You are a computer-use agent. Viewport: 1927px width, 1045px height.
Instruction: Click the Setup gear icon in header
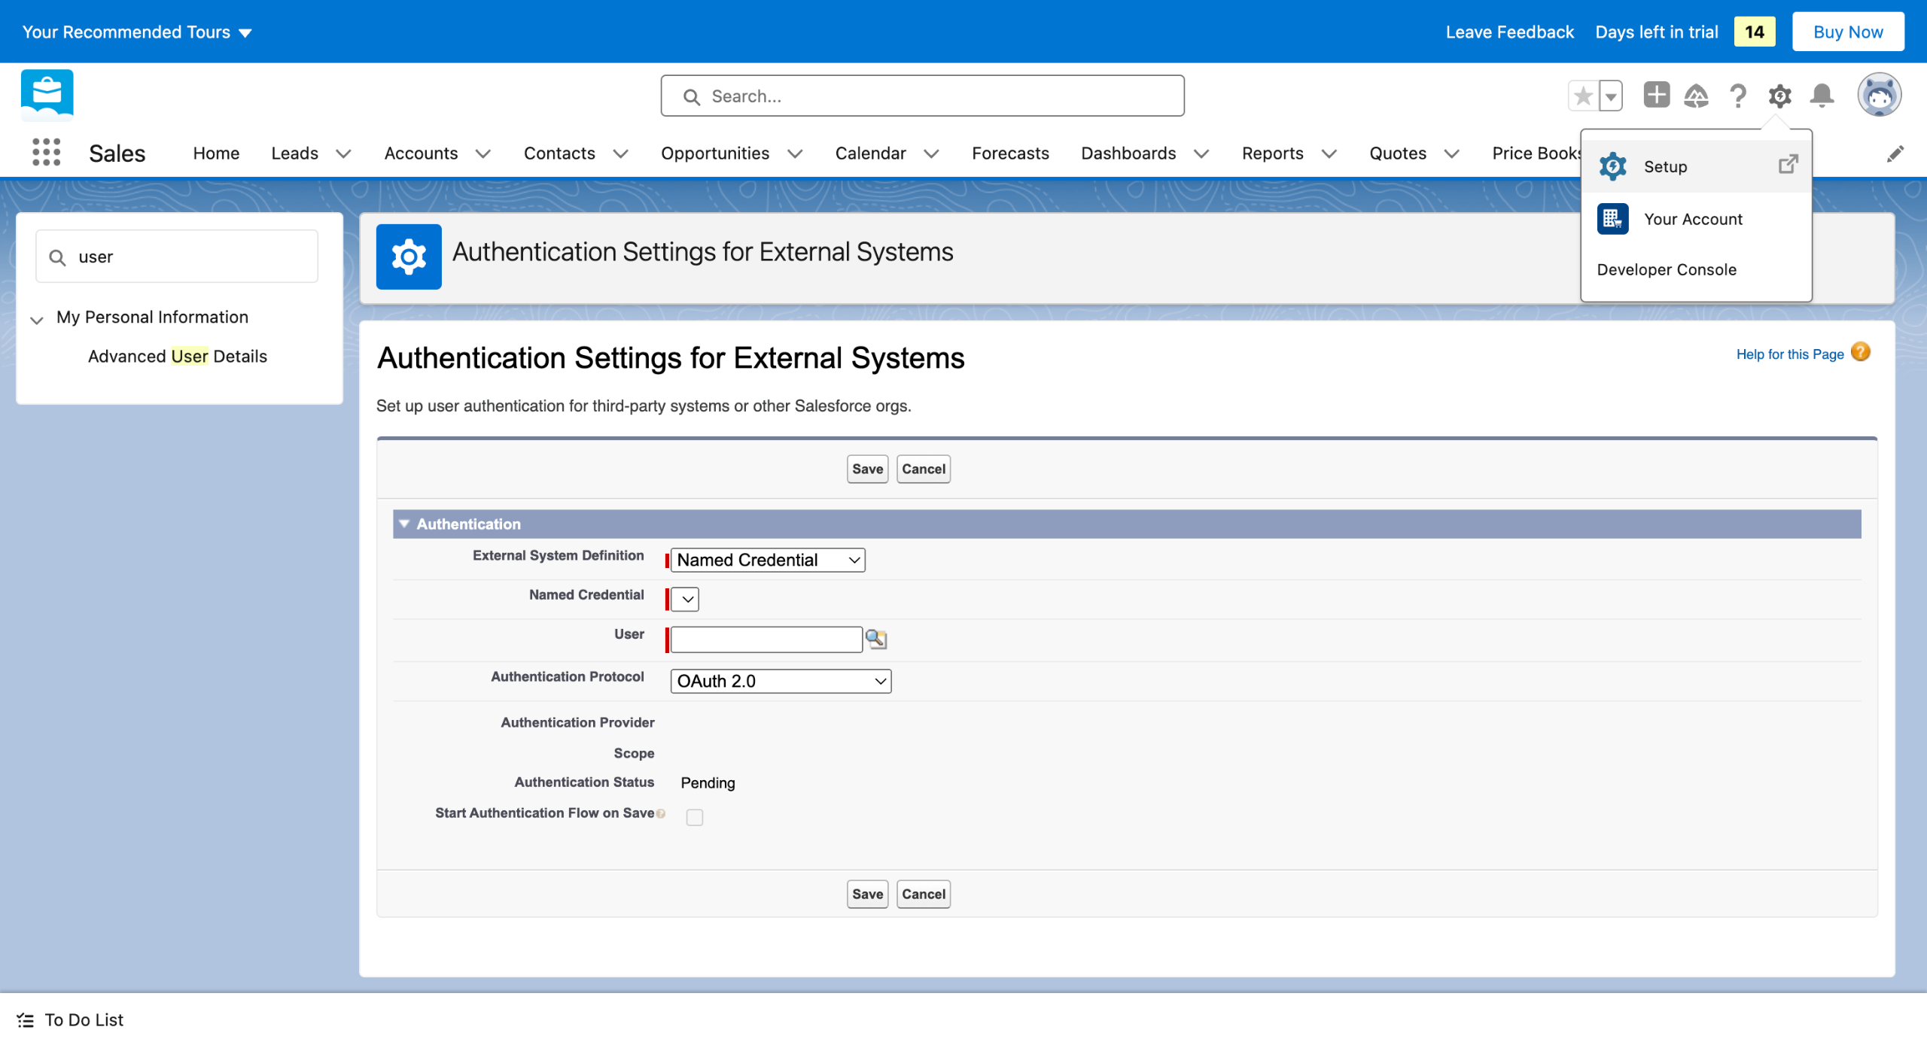coord(1780,96)
